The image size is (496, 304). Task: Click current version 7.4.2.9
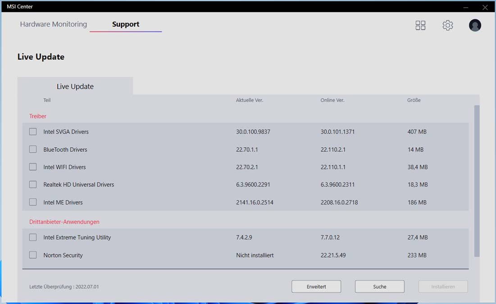pyautogui.click(x=244, y=237)
